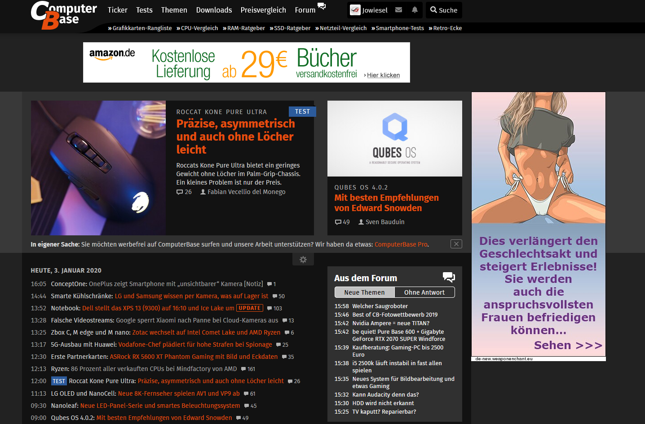Open the ComputerBase Pro link
645x424 pixels.
401,244
